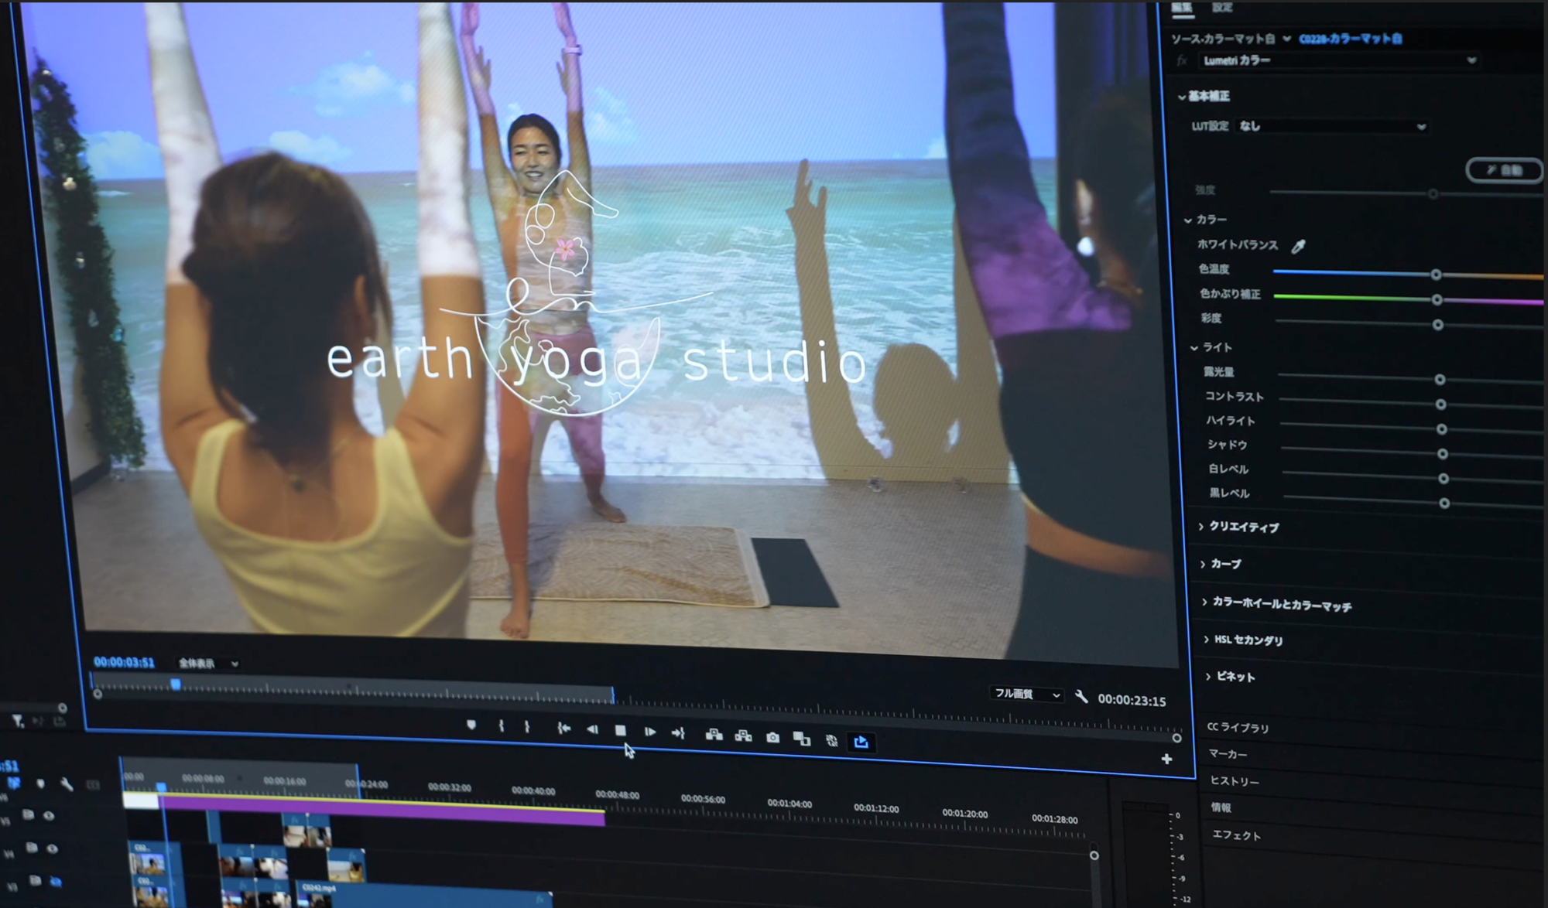
Task: Toggle V5 track eye visibility
Action: [x=49, y=815]
